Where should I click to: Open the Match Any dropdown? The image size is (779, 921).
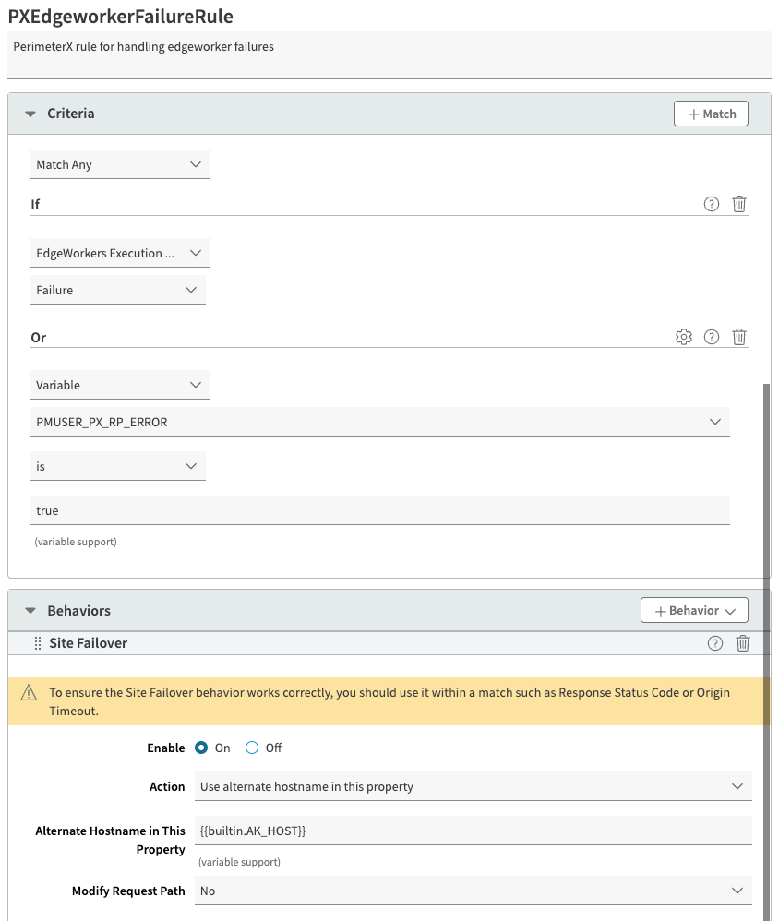point(120,164)
